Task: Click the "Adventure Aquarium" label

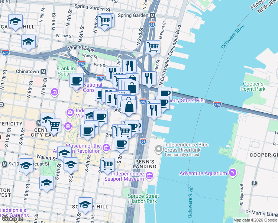Action: (203, 173)
